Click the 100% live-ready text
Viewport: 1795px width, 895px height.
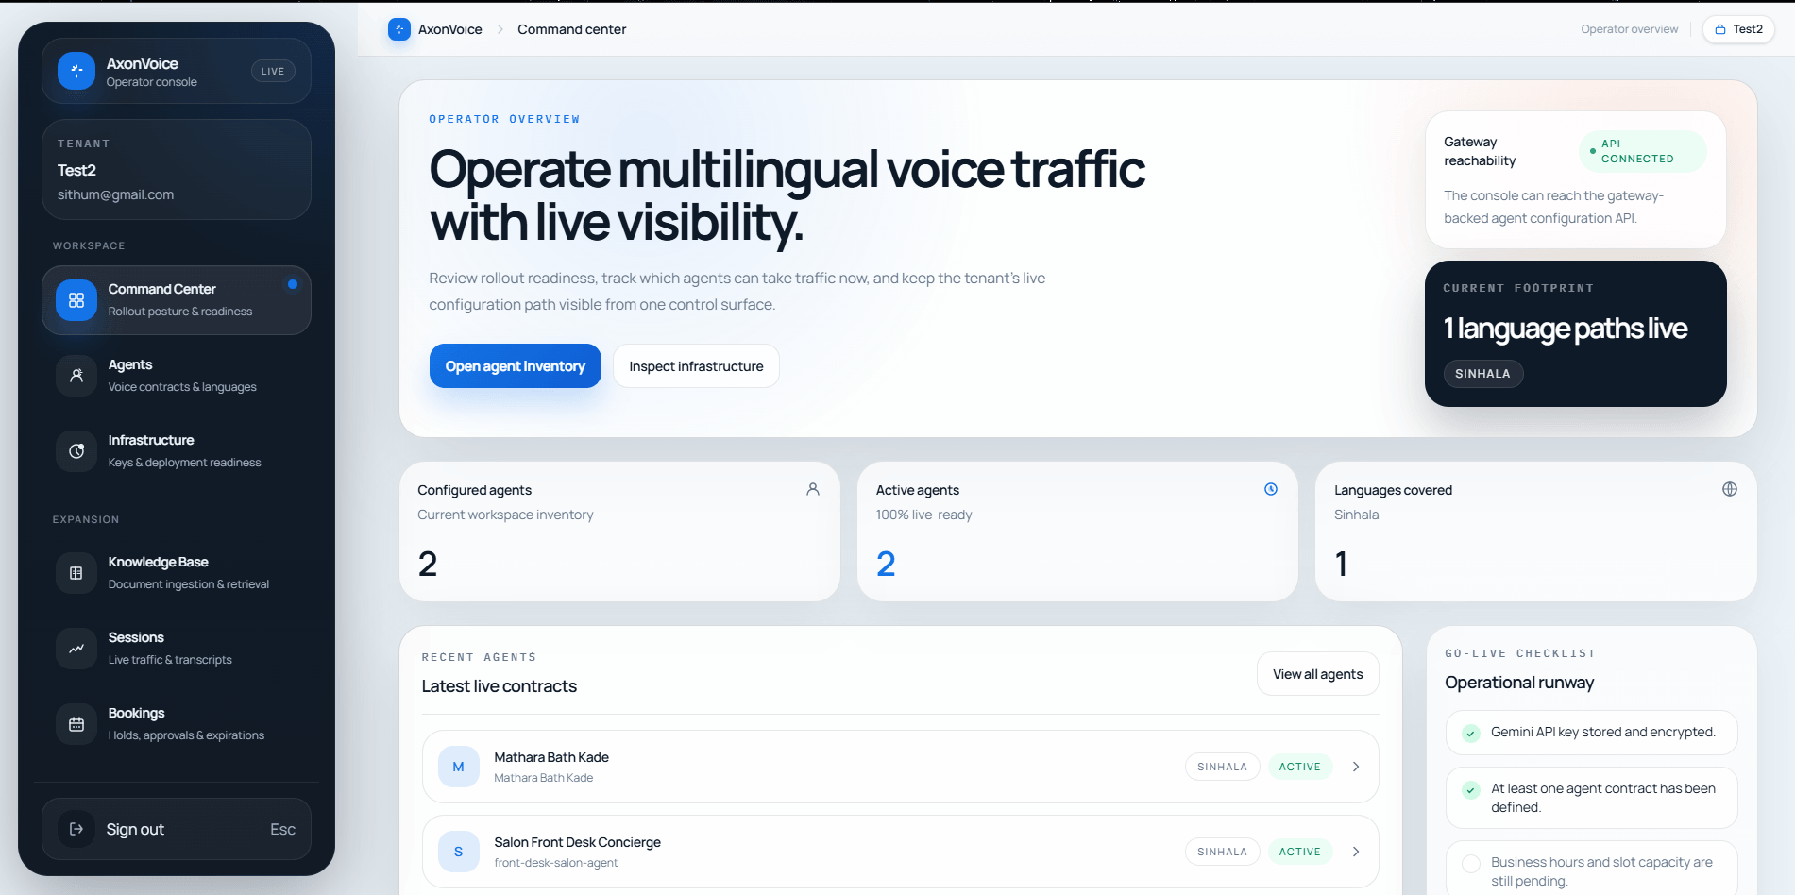923,515
